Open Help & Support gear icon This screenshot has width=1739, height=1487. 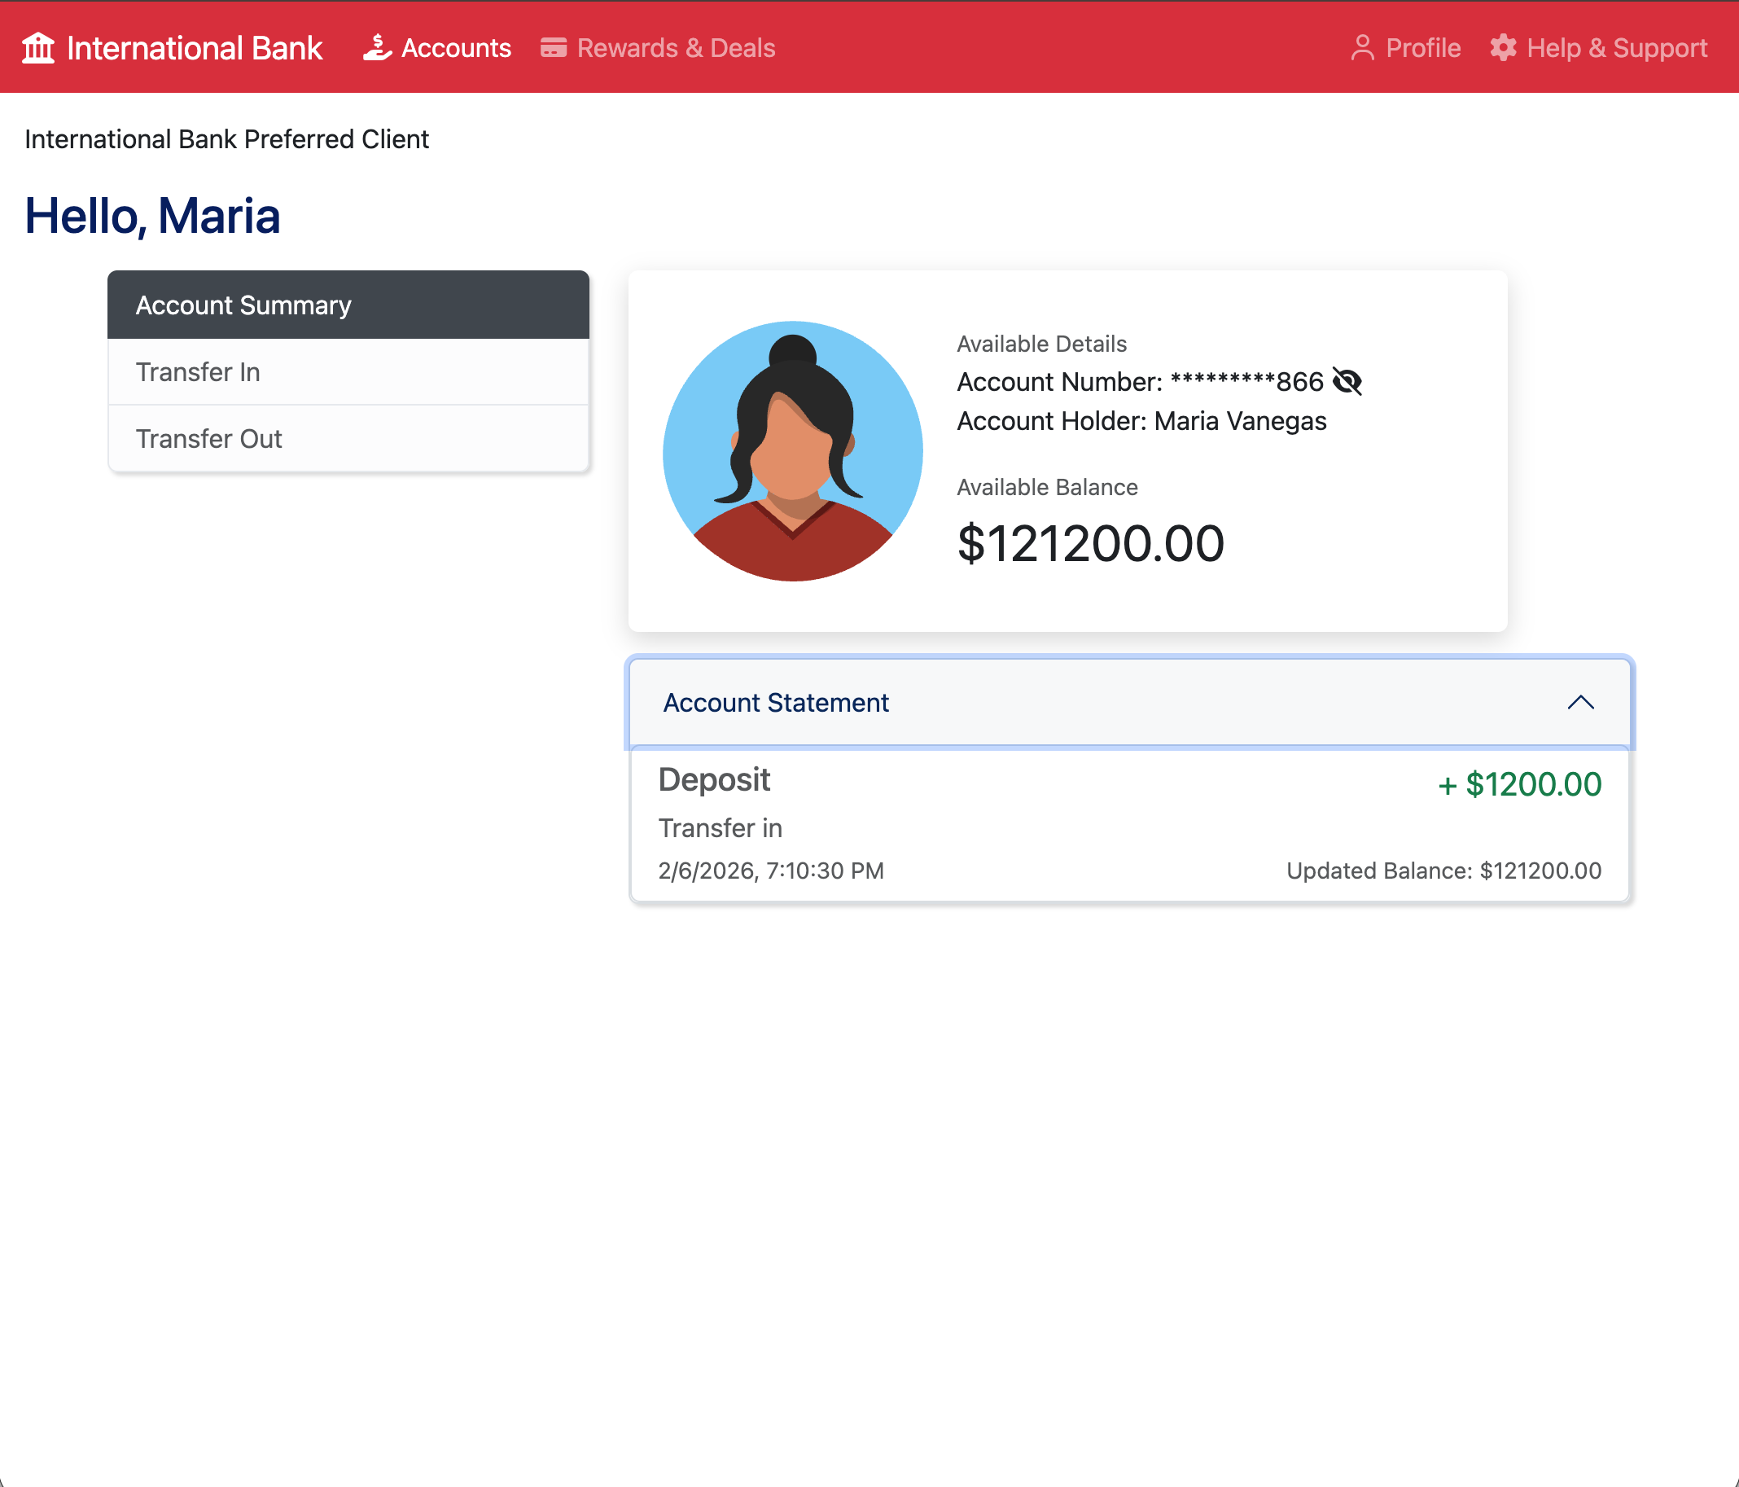click(x=1503, y=48)
